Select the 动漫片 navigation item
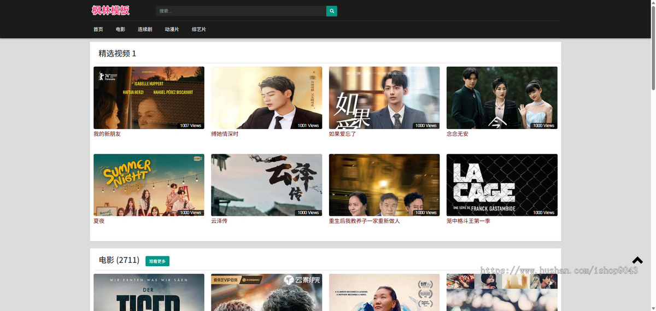This screenshot has height=311, width=656. click(172, 30)
